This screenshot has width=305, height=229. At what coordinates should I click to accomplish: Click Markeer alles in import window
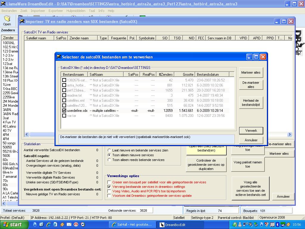click(x=279, y=154)
